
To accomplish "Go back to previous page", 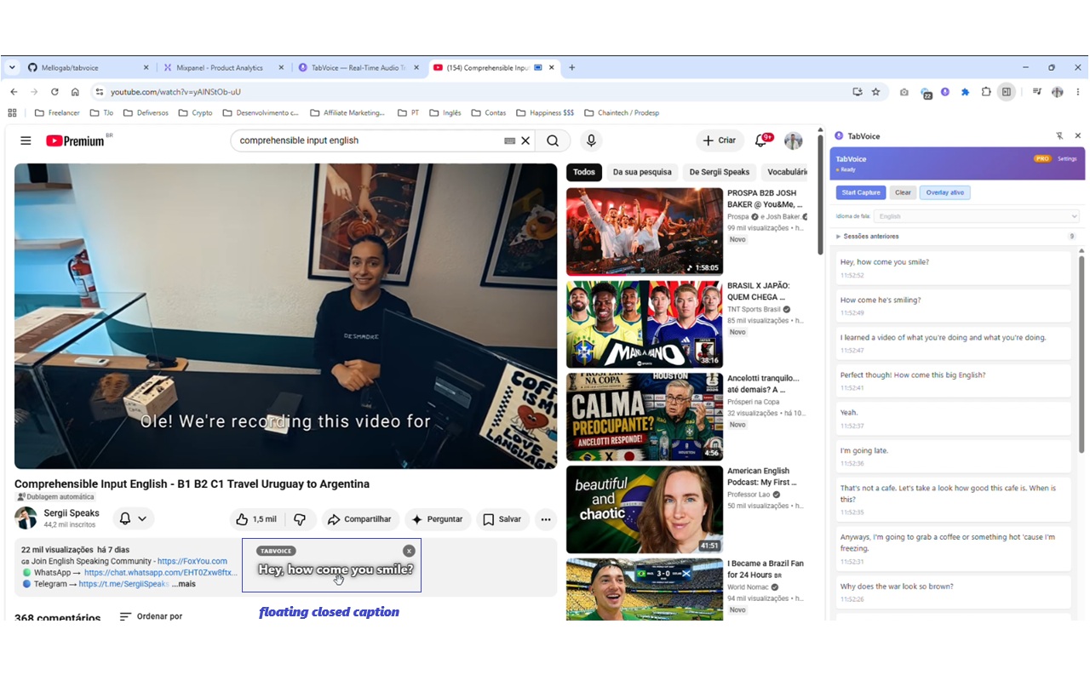I will [14, 92].
